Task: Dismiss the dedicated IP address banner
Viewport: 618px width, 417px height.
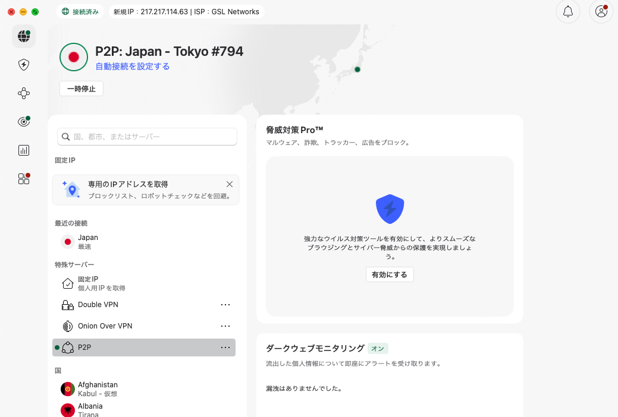Action: (230, 184)
